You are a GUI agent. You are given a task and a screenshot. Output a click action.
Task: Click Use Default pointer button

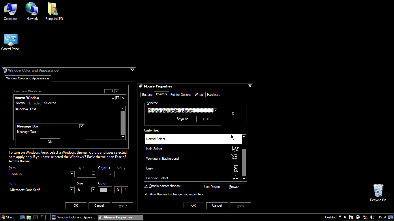tap(212, 187)
